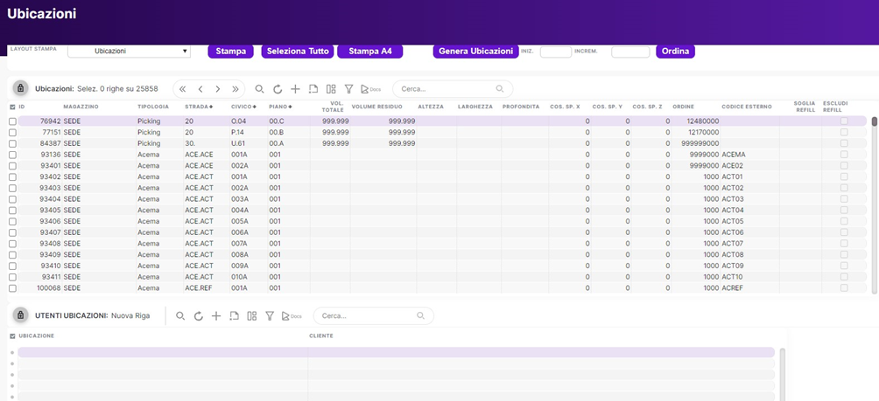The image size is (879, 401).
Task: Add a new row to the Ubicazioni grid
Action: tap(295, 89)
